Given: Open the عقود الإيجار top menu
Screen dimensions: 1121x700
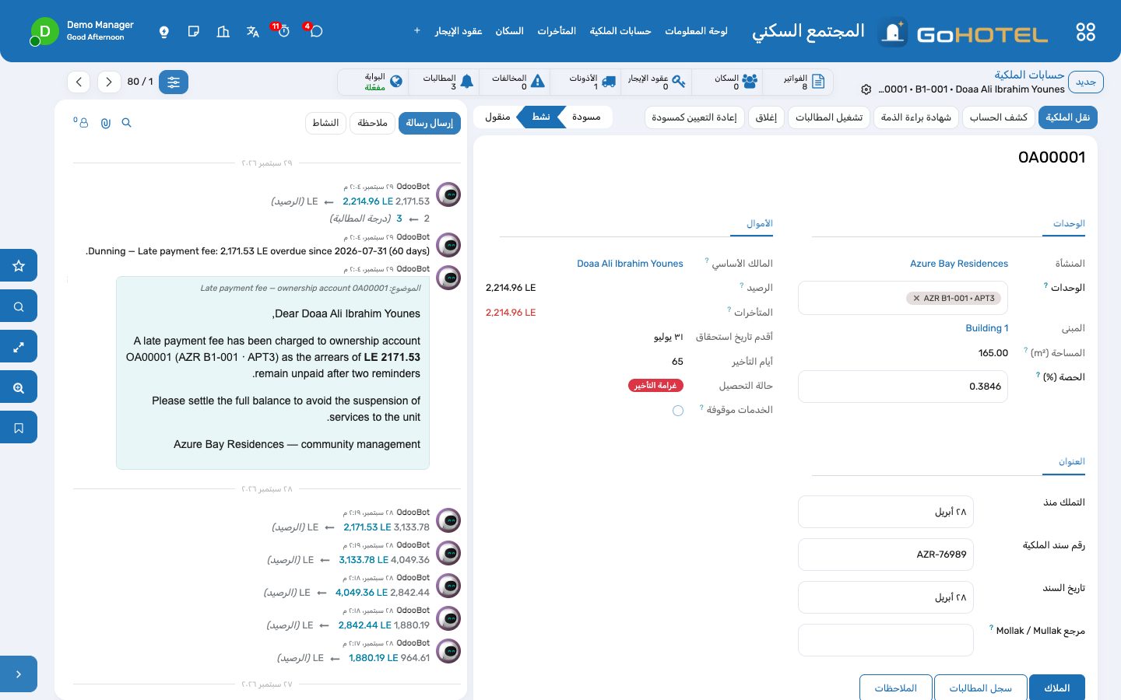Looking at the screenshot, I should 459,31.
